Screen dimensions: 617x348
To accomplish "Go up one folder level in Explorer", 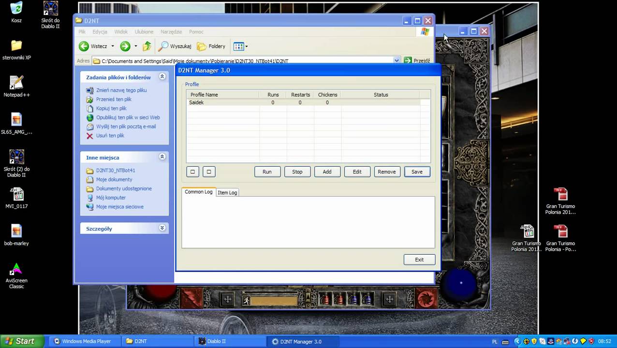I will [147, 46].
